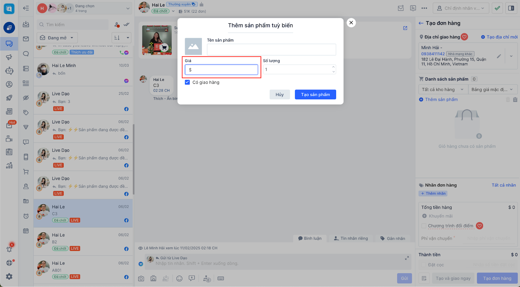
Task: Click the camera icon in message toolbar
Action: 141,279
